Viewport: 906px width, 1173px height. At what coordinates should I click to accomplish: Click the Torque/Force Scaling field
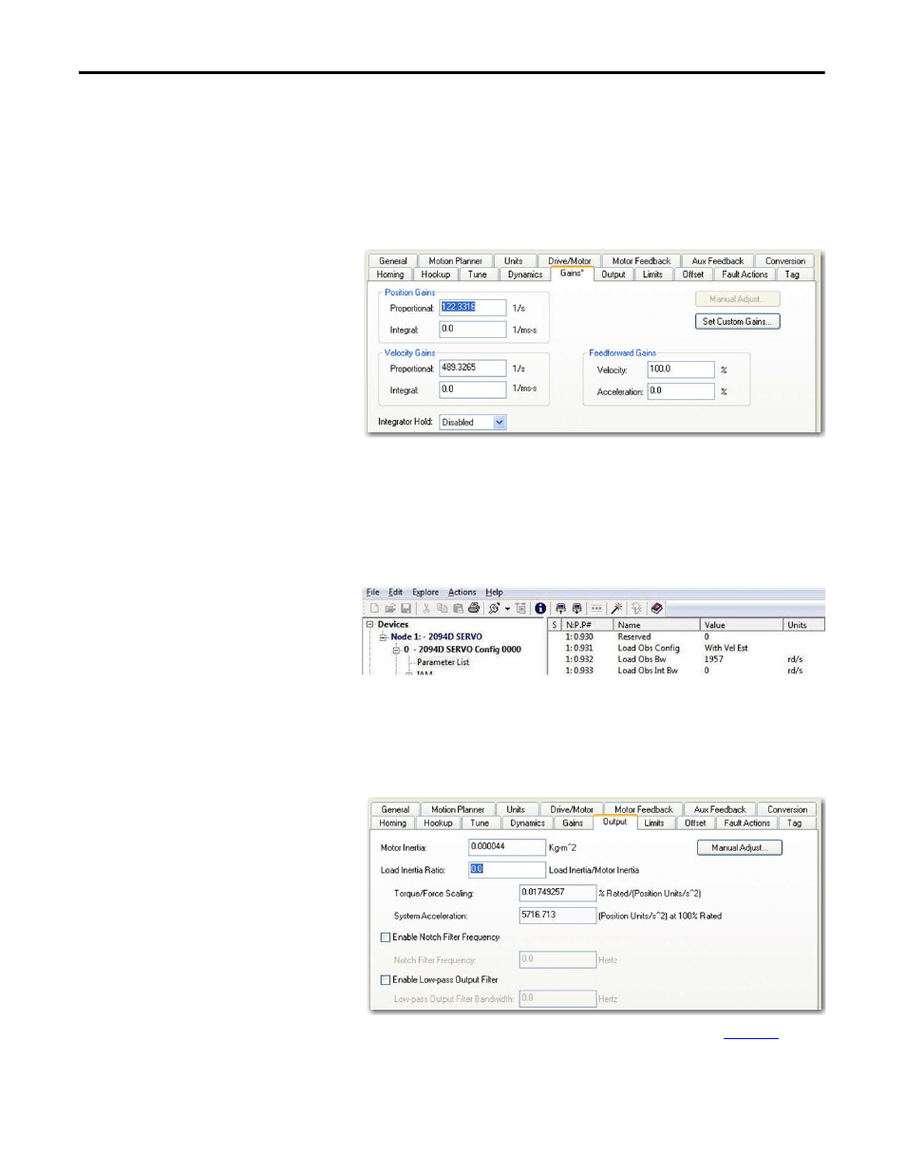(557, 893)
